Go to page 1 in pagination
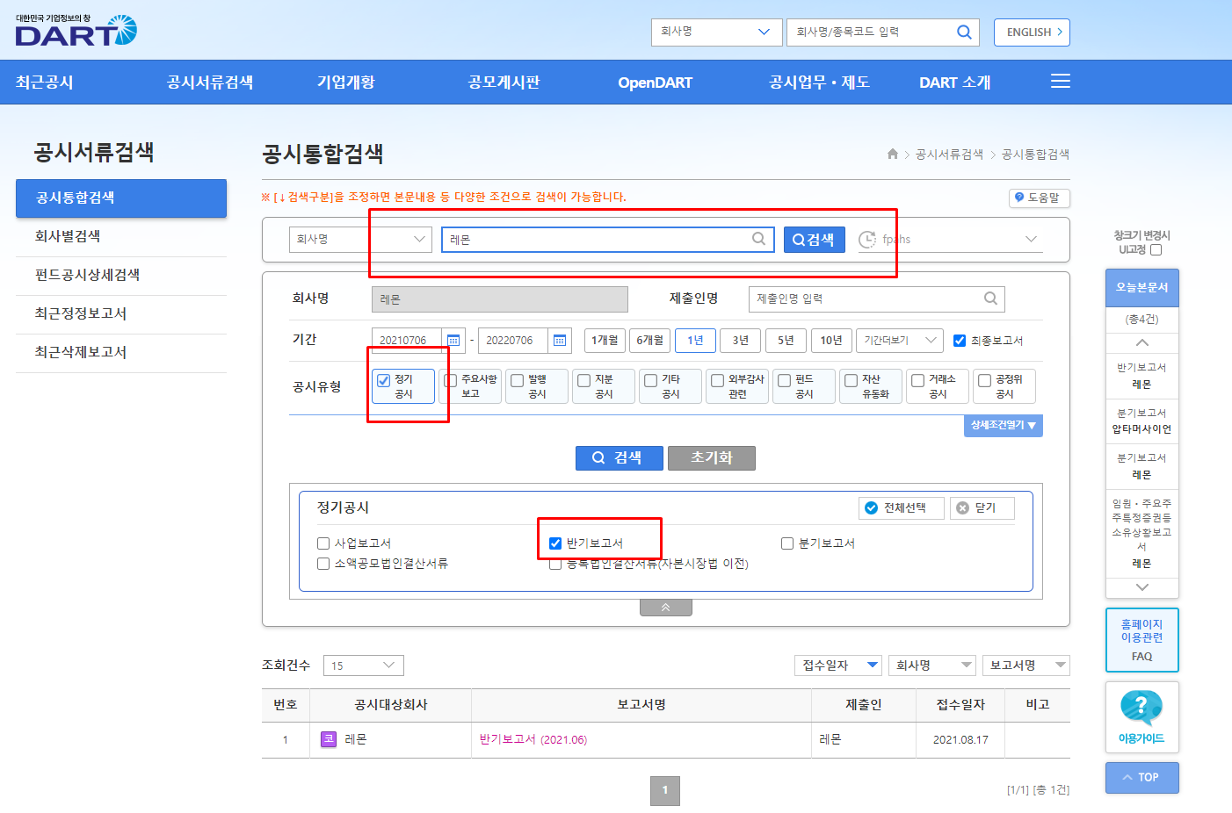Viewport: 1232px width, 813px height. [665, 790]
